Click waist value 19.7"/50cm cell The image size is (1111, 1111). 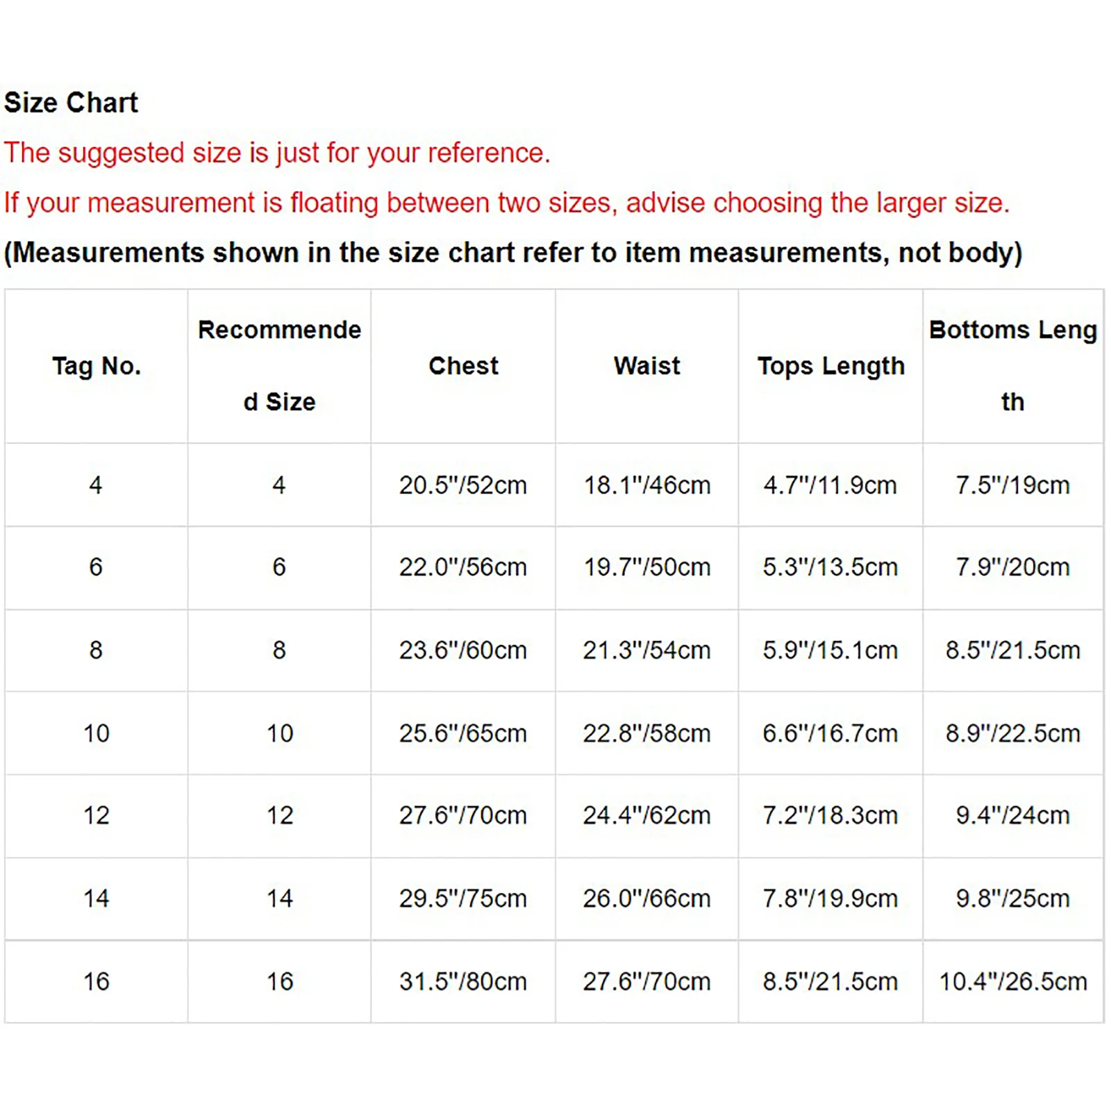coord(646,567)
